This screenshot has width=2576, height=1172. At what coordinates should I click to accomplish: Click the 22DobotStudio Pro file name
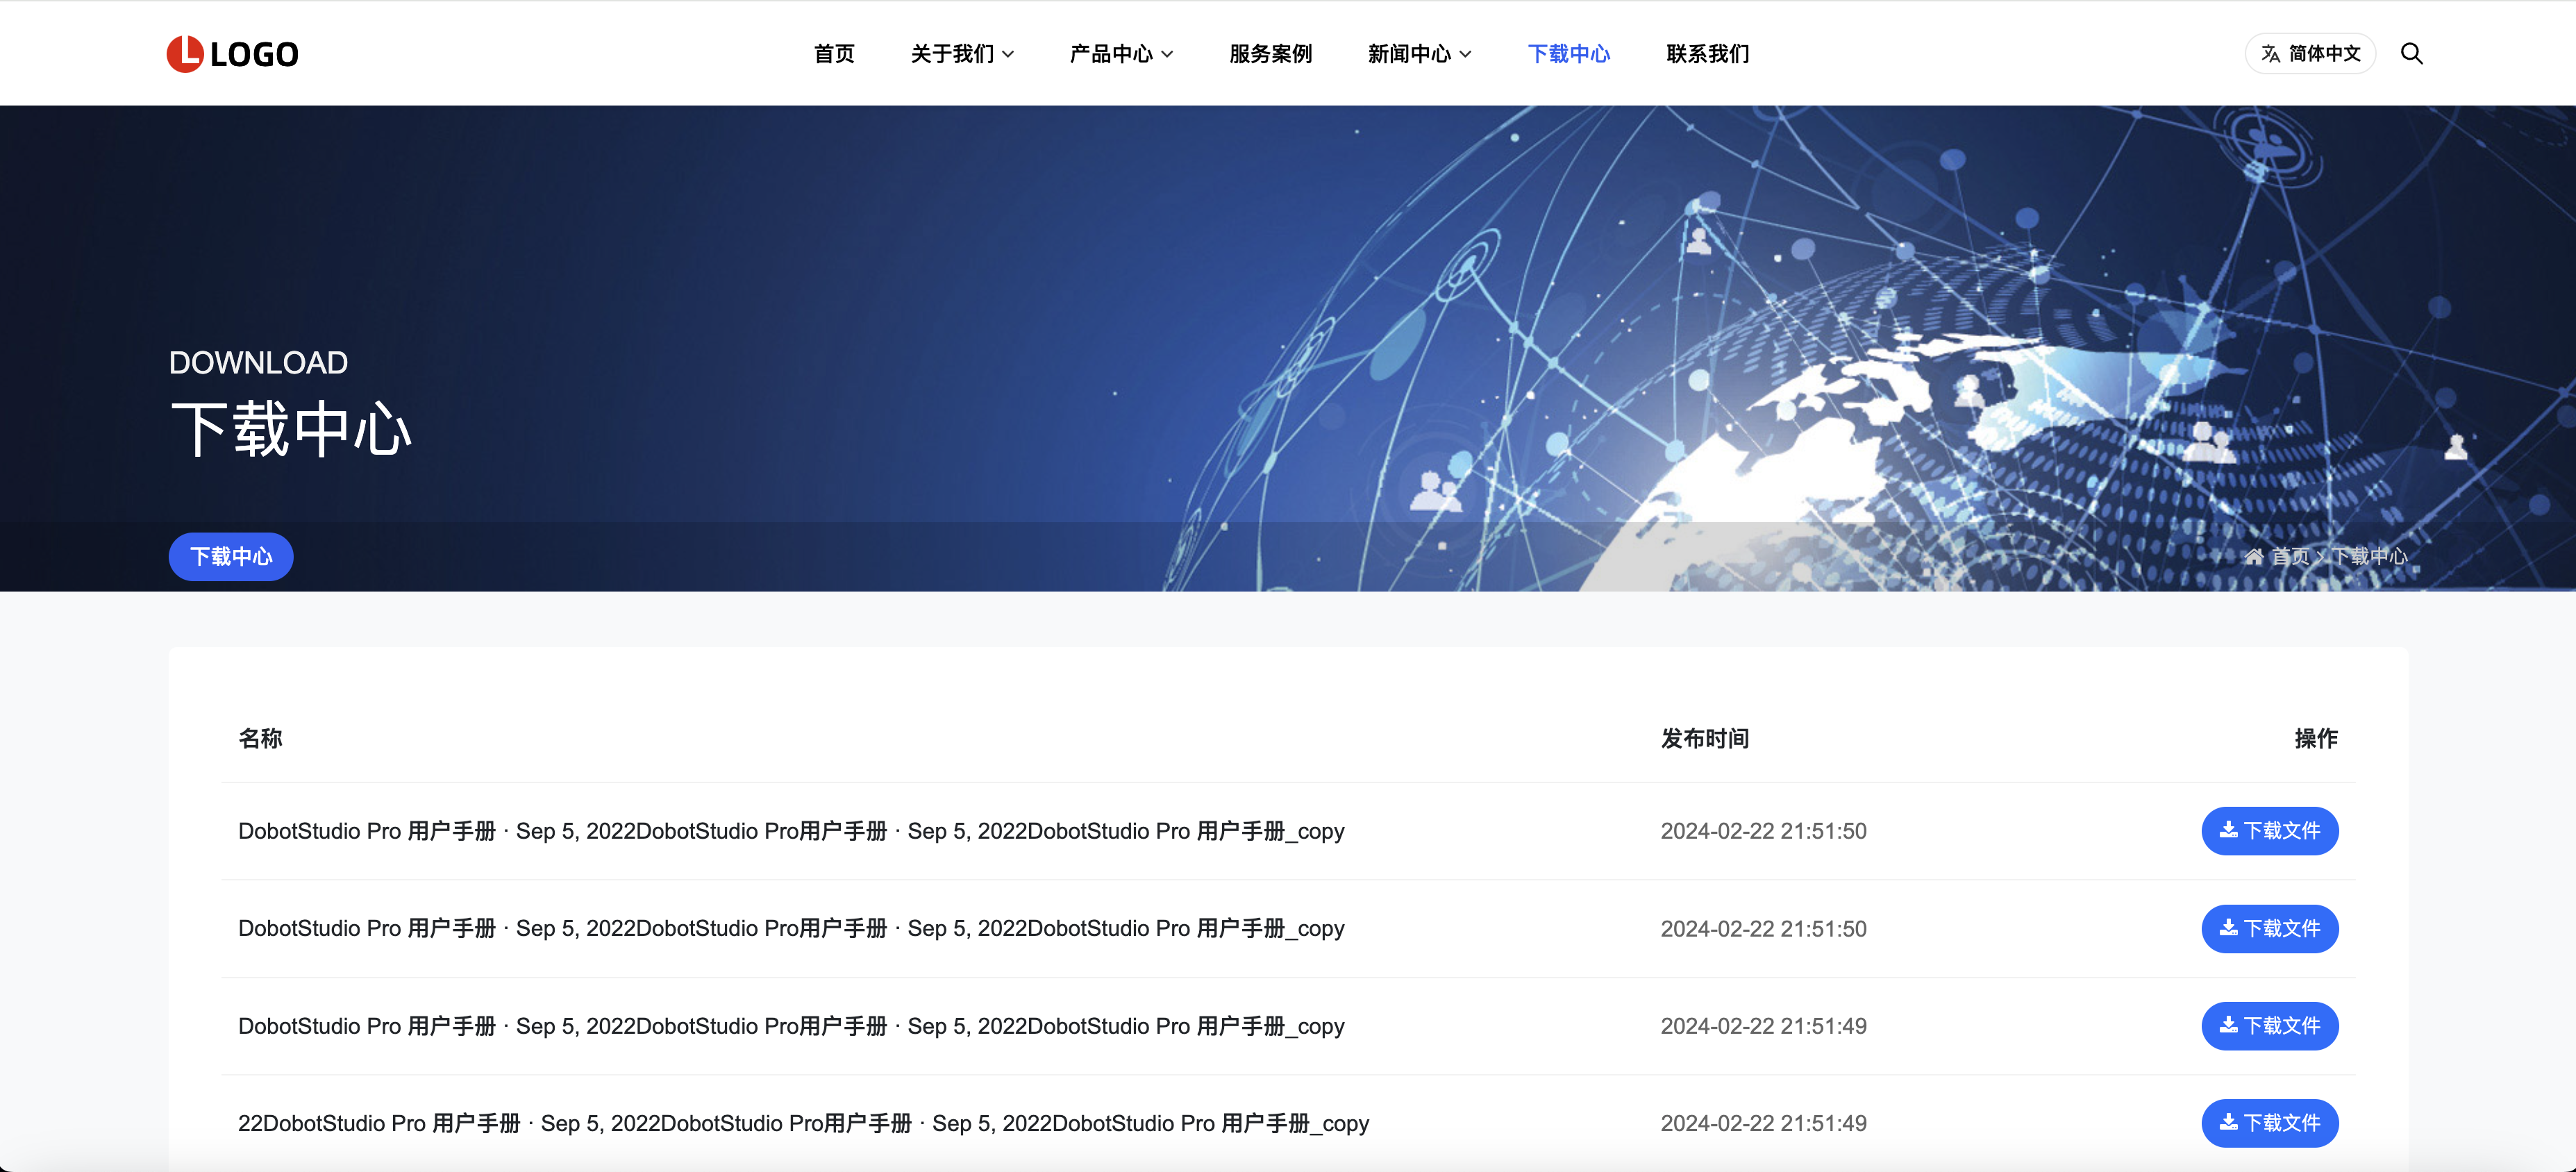(803, 1123)
